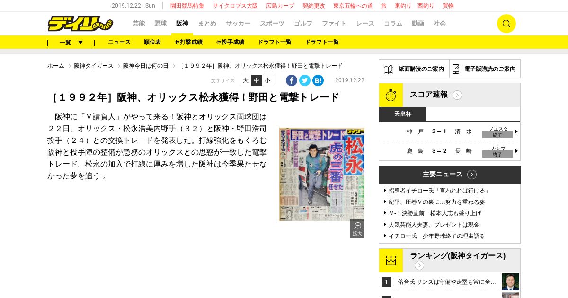Viewport: 568px width, 298px height.
Task: Open the ファイト navigation tab
Action: [x=334, y=24]
